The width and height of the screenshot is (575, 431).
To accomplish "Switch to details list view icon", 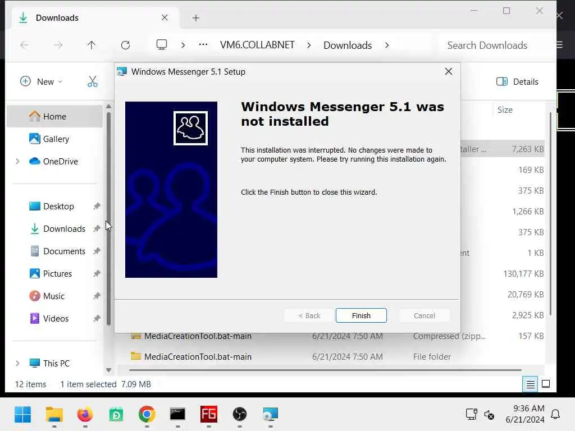I will pyautogui.click(x=530, y=384).
